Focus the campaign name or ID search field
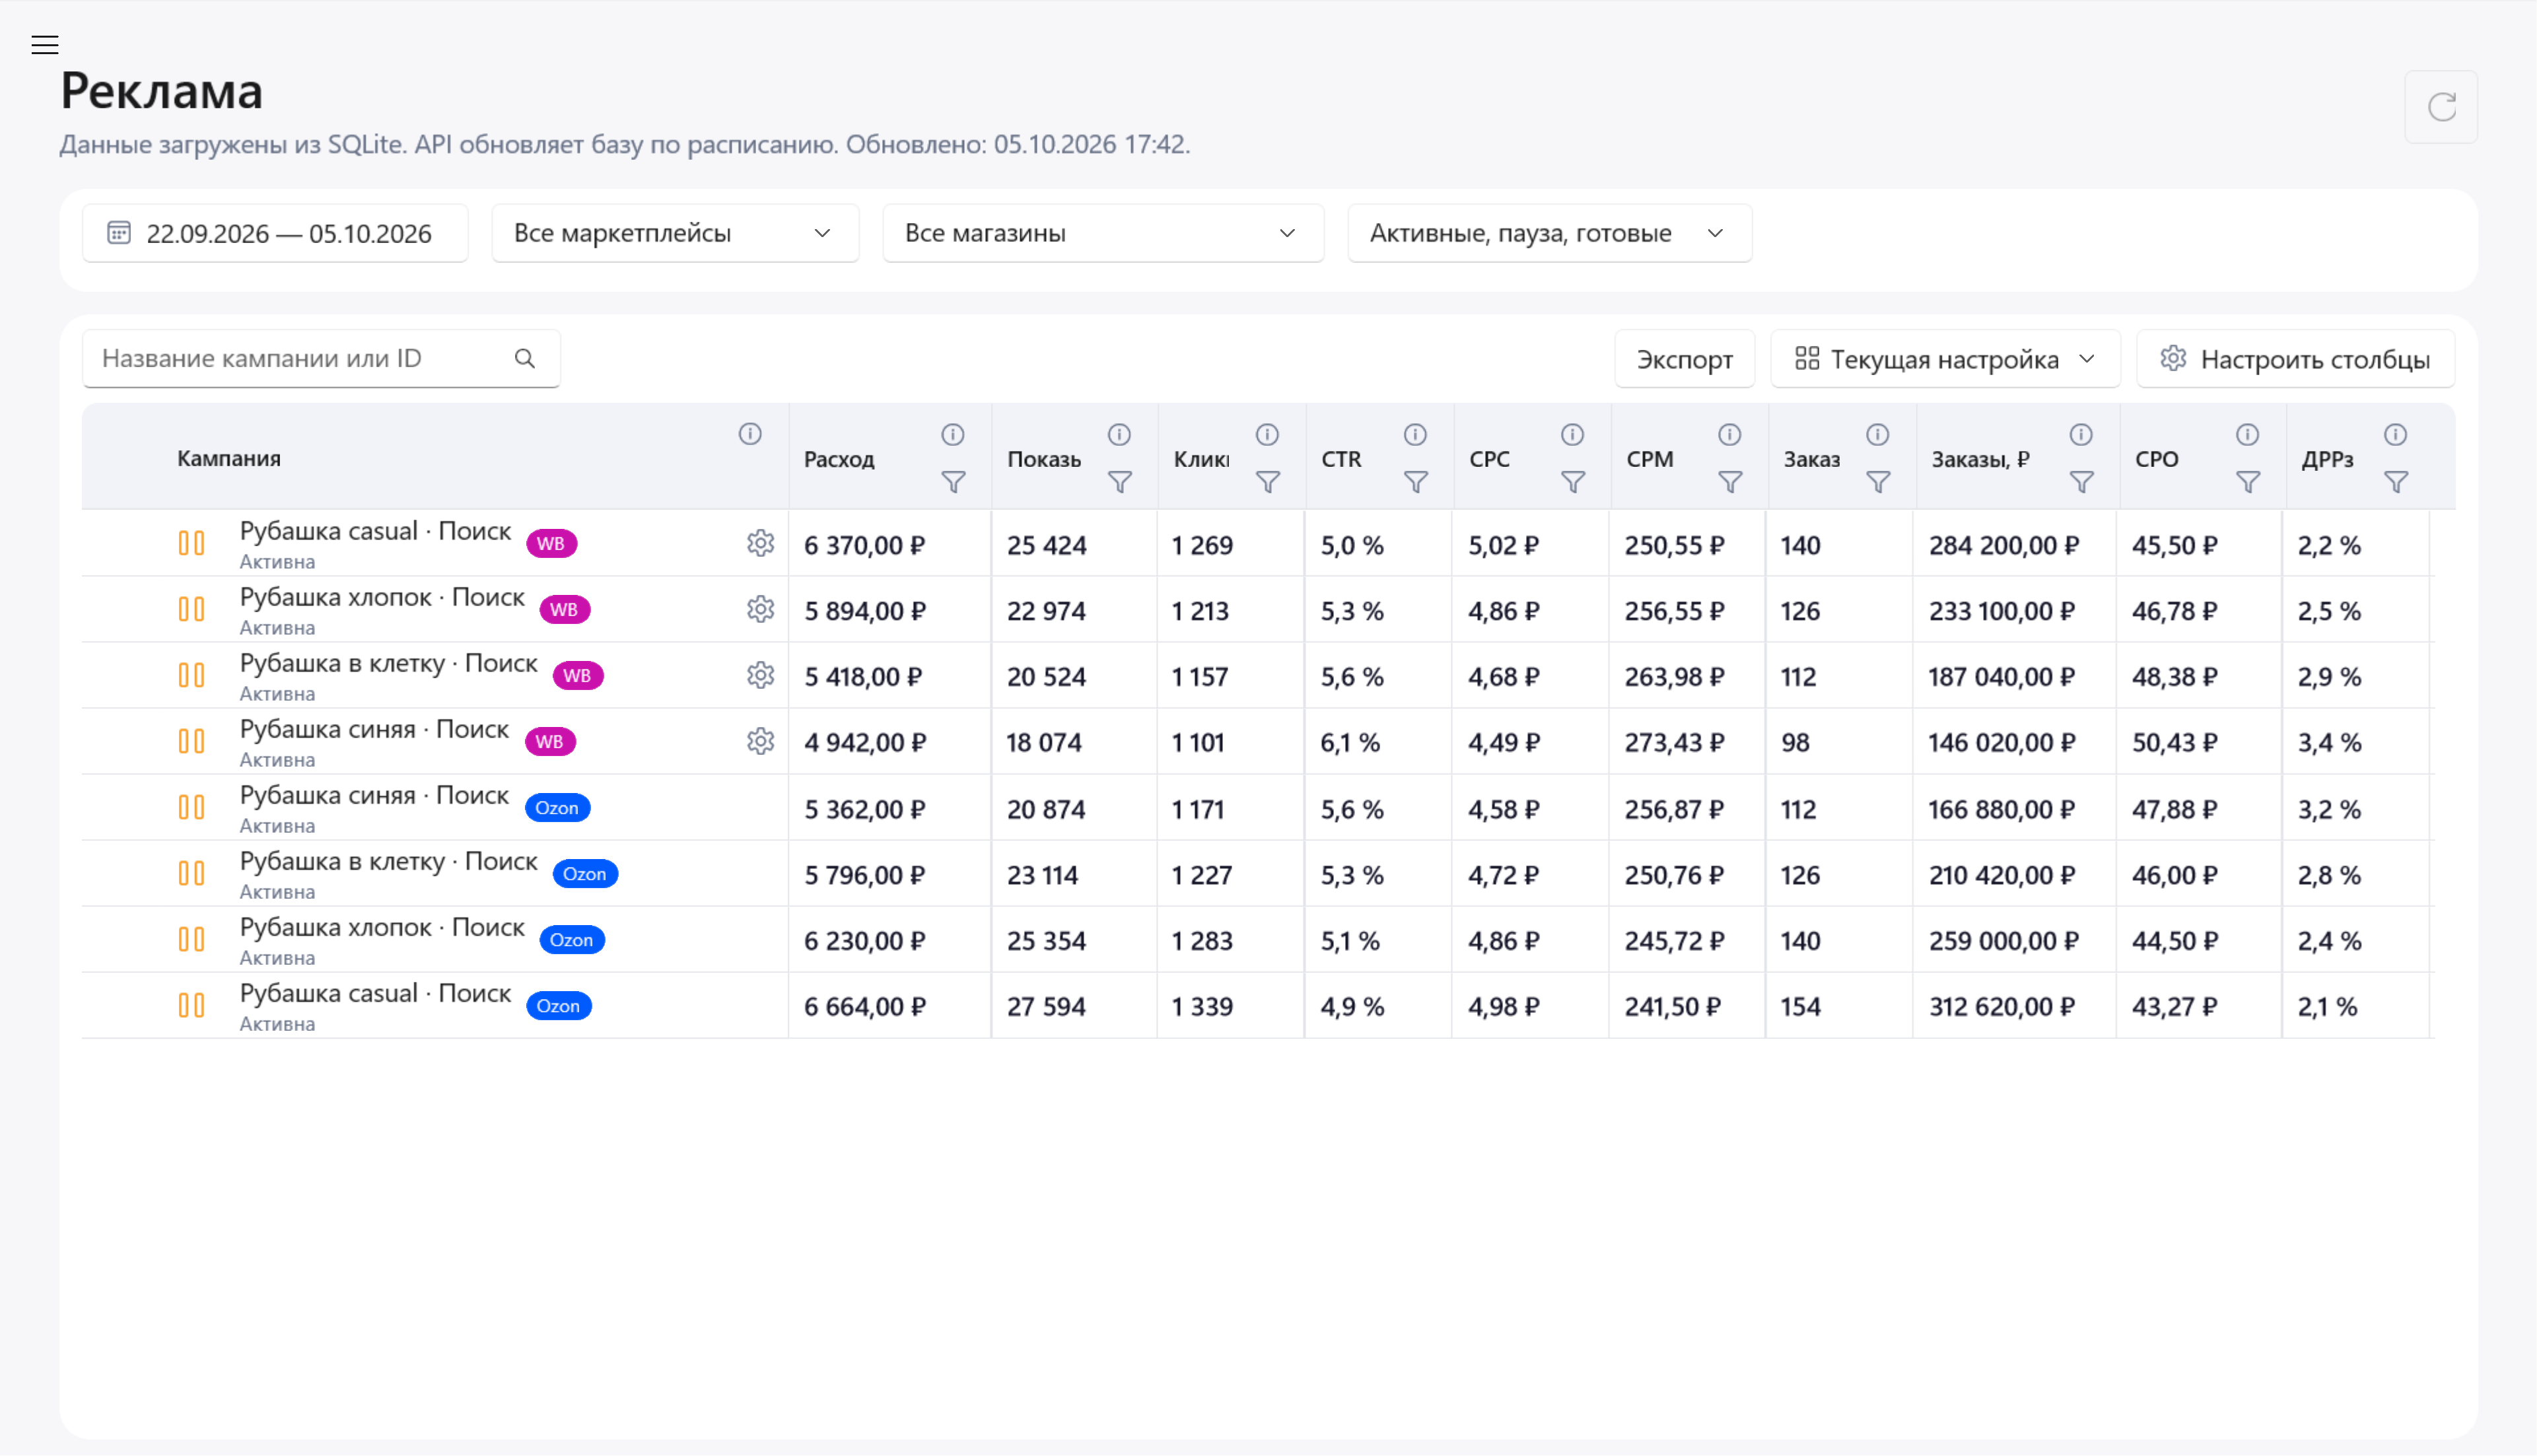This screenshot has width=2537, height=1456. point(321,359)
